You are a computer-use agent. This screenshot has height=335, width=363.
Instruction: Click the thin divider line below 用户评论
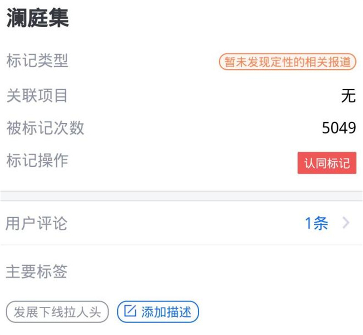[181, 245]
